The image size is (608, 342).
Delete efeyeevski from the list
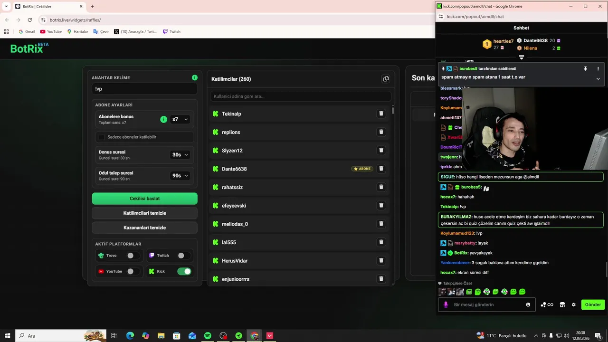coord(381,205)
